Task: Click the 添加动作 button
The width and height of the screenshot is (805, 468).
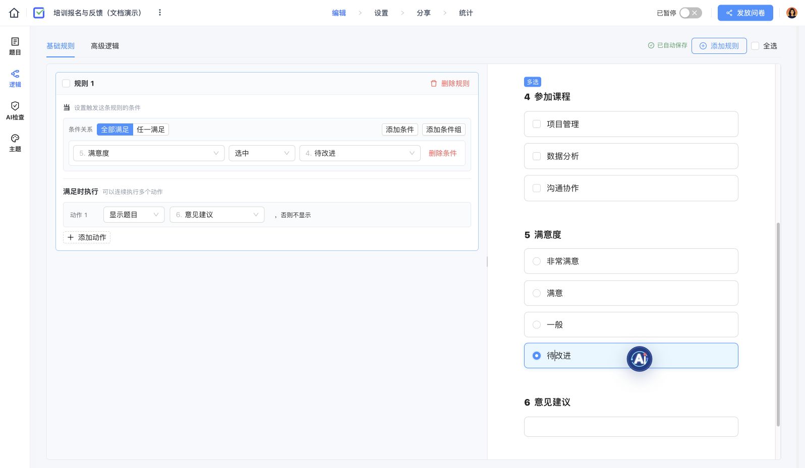Action: [x=87, y=237]
